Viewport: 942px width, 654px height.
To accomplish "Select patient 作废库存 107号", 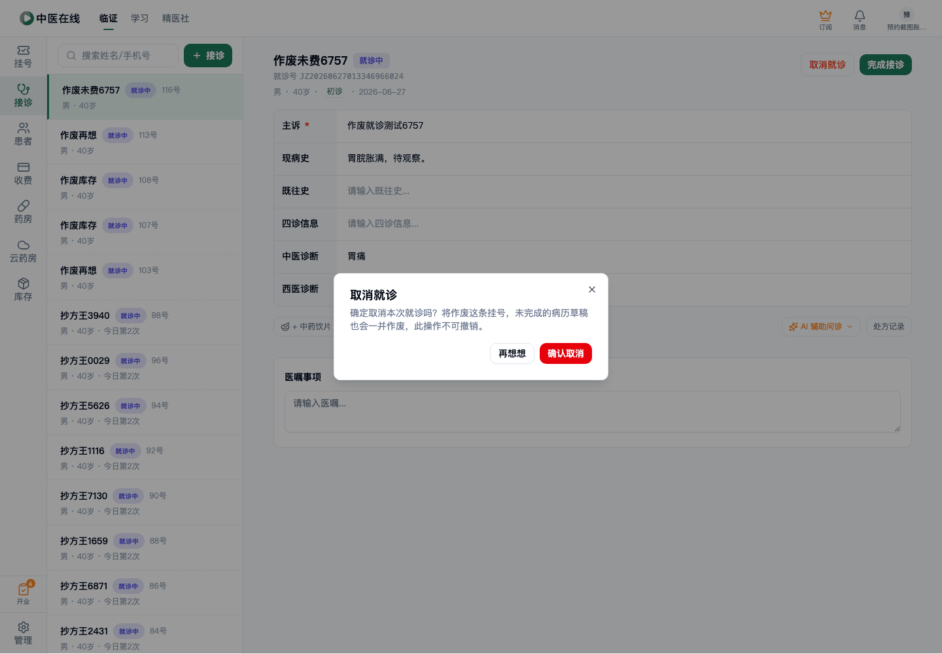I will click(x=145, y=232).
